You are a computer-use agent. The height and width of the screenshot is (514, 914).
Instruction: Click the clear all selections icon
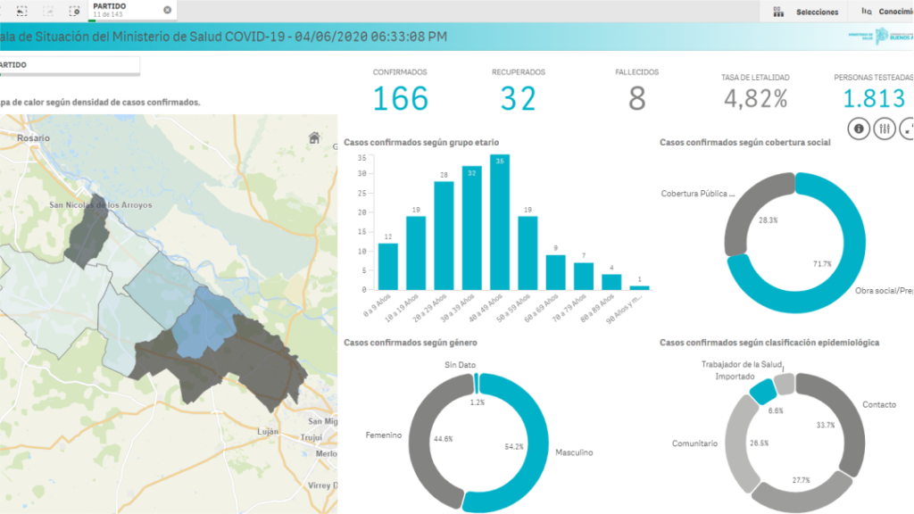click(75, 11)
